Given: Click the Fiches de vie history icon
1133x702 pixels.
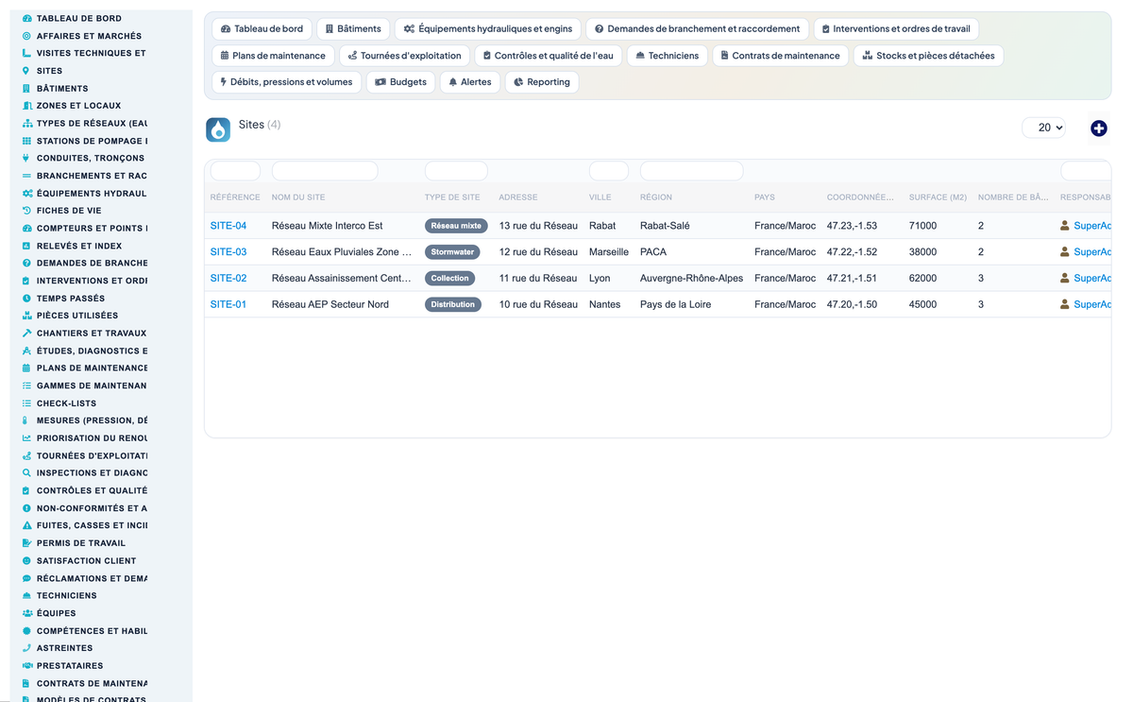Looking at the screenshot, I should [26, 211].
